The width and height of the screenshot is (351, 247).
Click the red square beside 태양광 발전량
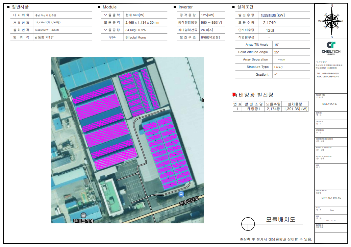[x=235, y=95]
